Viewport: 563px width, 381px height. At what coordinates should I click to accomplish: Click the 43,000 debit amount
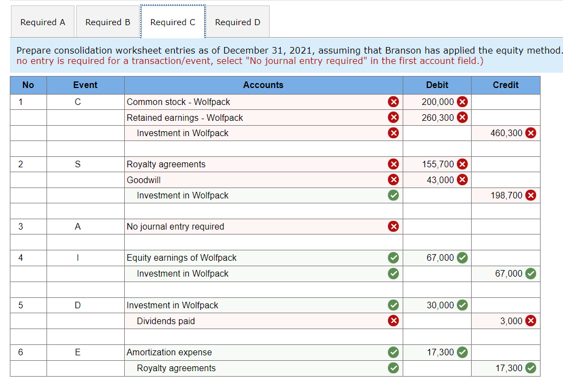440,180
